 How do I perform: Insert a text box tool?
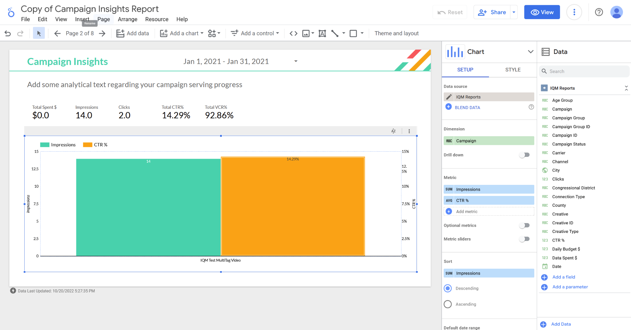point(322,33)
